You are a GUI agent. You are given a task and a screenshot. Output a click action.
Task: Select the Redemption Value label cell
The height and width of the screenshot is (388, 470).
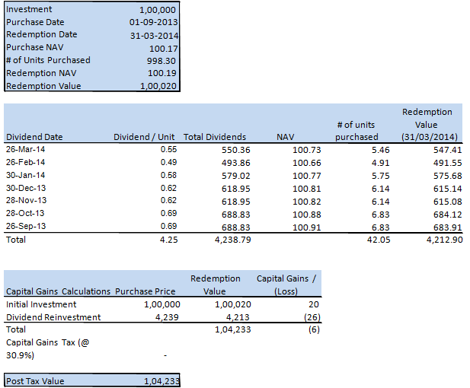43,86
